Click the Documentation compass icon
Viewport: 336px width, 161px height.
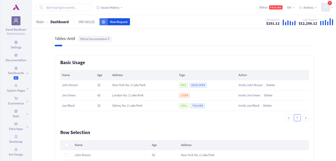[x=16, y=55]
